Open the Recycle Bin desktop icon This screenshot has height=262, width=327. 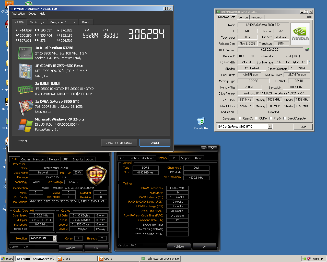click(201, 124)
